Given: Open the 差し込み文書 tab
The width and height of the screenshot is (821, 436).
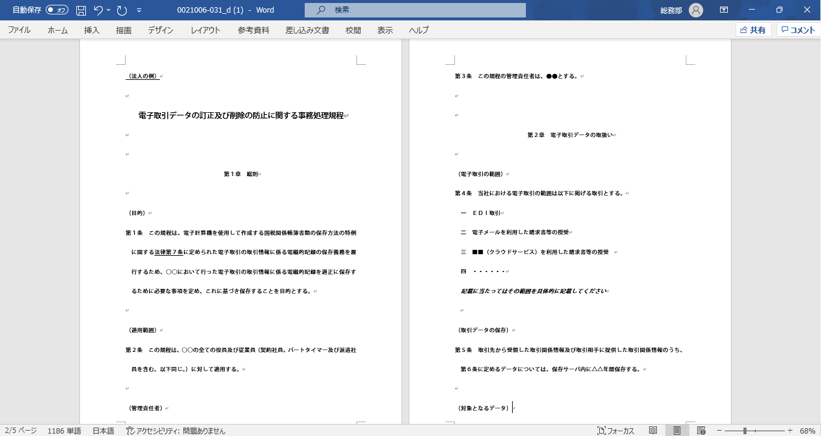Looking at the screenshot, I should (x=307, y=30).
